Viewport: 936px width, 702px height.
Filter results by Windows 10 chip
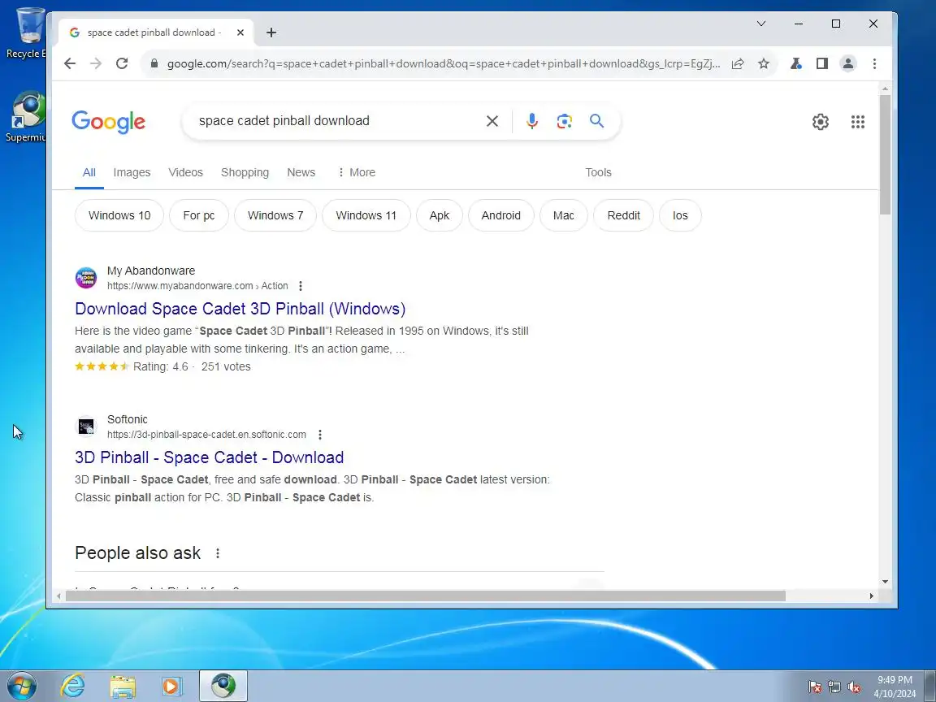(119, 215)
